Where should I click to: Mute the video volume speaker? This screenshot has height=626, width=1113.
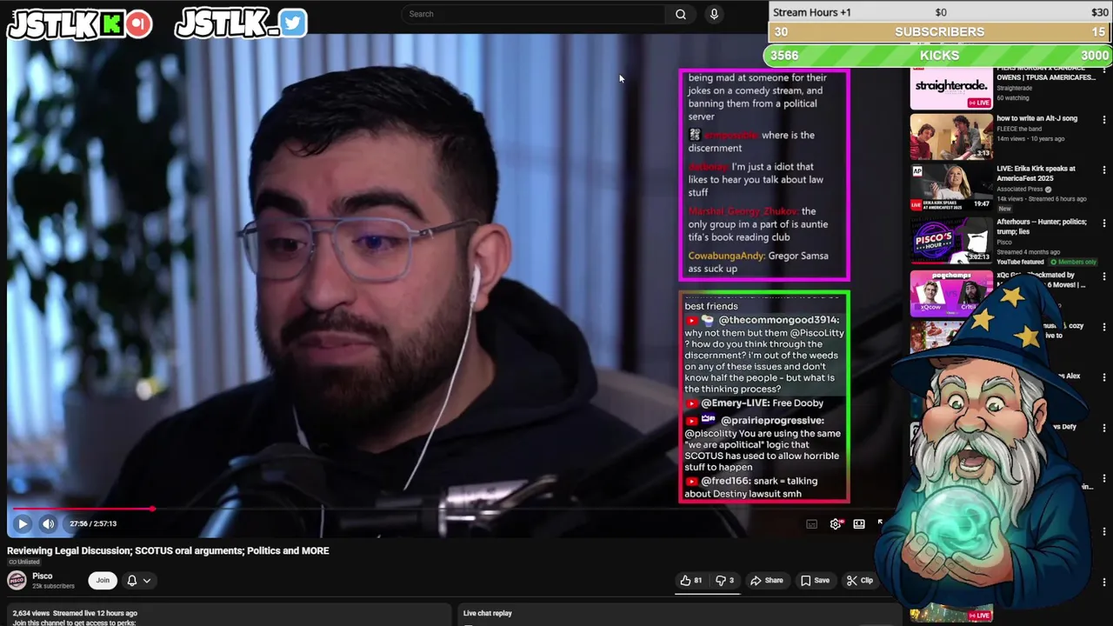coord(49,523)
